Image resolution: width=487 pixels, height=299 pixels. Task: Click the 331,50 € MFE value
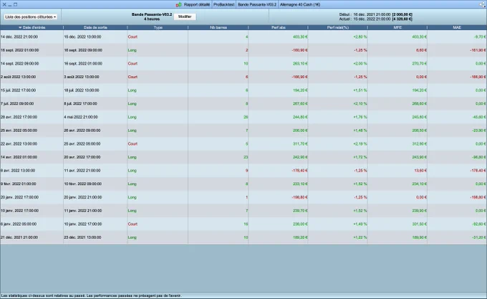419,224
